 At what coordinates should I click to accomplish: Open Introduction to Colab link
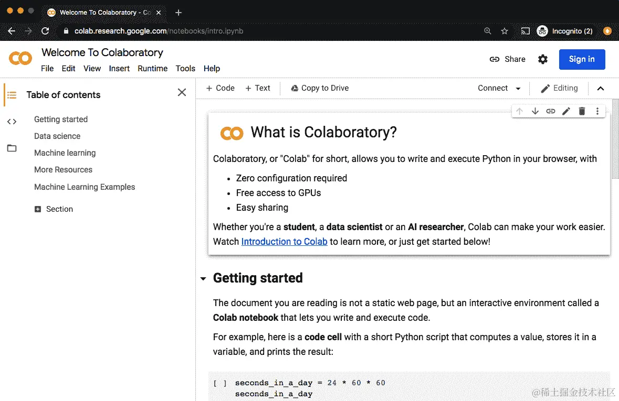pyautogui.click(x=284, y=241)
